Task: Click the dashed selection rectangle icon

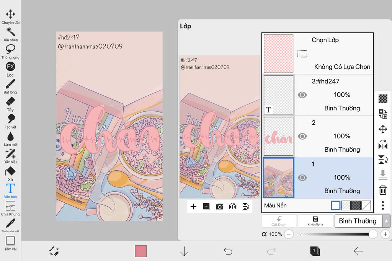Action: 302,54
